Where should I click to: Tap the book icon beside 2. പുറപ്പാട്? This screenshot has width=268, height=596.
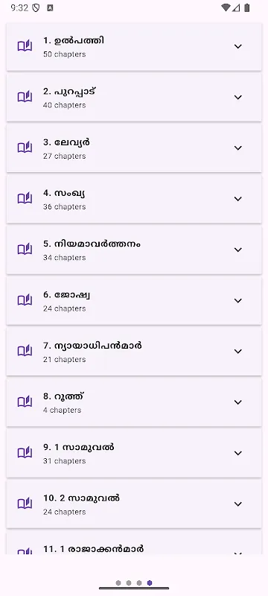[x=25, y=98]
